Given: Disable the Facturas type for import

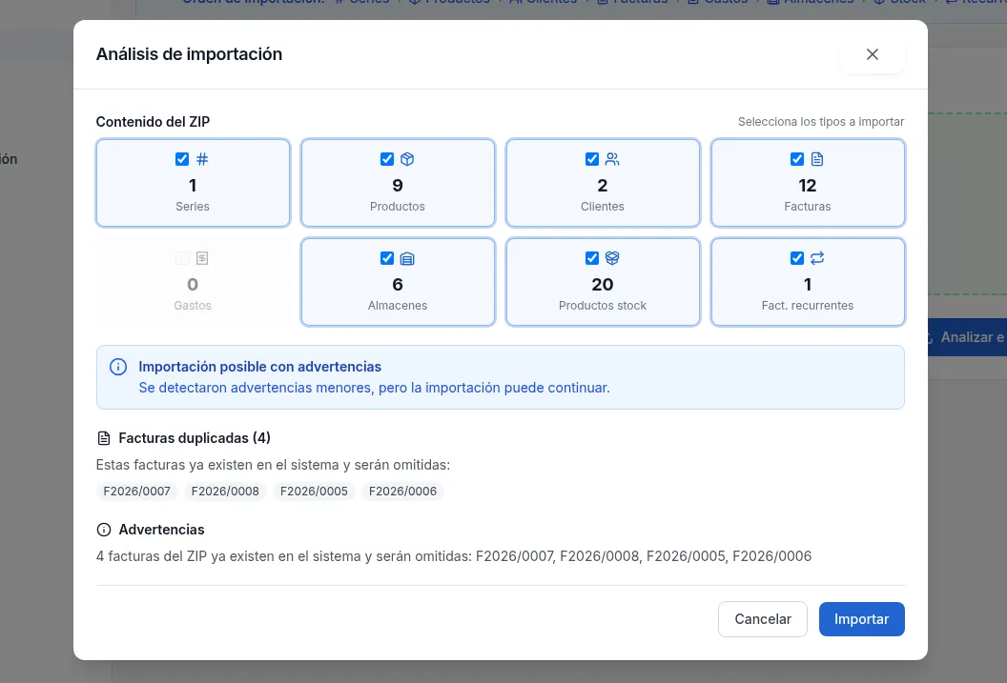Looking at the screenshot, I should pyautogui.click(x=797, y=159).
